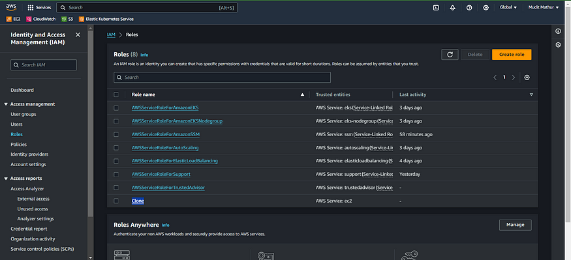The height and width of the screenshot is (260, 571).
Task: Open the Services grid menu
Action: pyautogui.click(x=39, y=7)
